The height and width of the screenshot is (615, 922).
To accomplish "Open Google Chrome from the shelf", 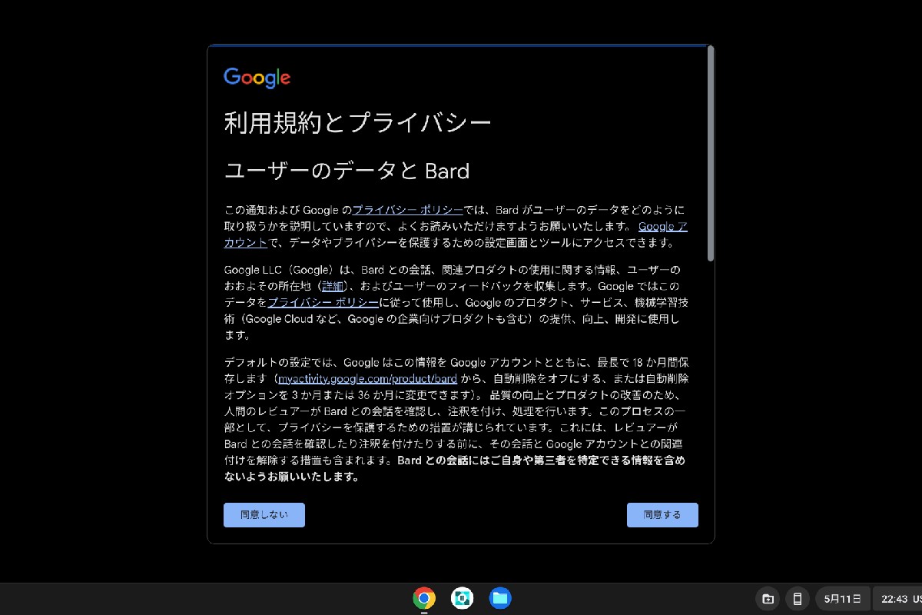I will coord(423,598).
